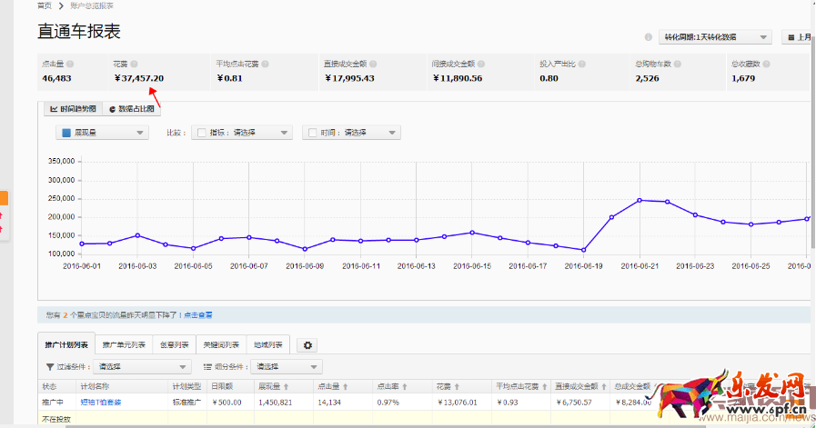Image resolution: width=816 pixels, height=428 pixels.
Task: Click the table cell 1,450,821
Action: point(276,403)
